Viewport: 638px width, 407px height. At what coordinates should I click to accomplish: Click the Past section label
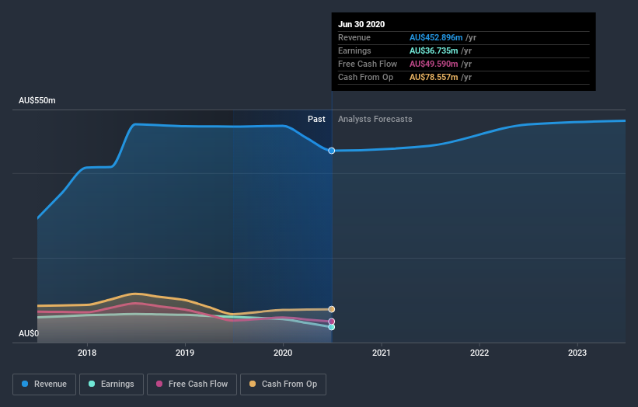click(316, 119)
